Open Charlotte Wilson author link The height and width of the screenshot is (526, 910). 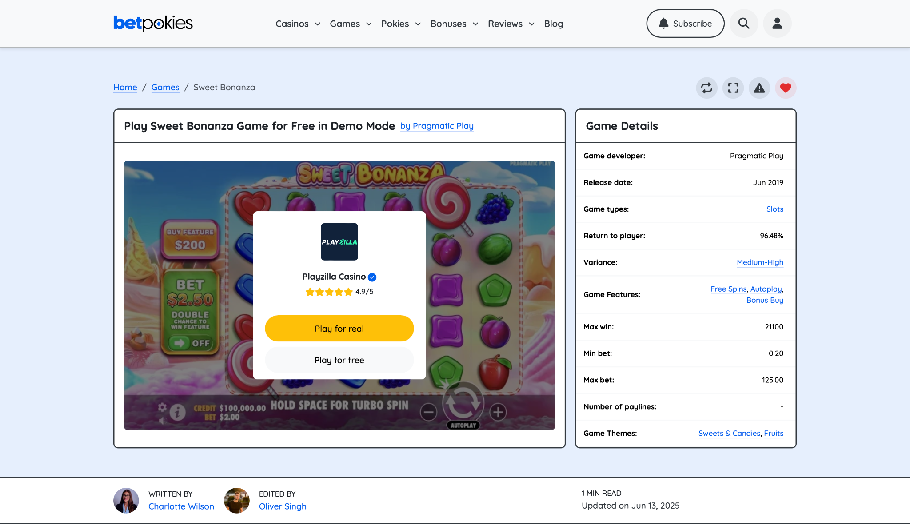tap(181, 507)
